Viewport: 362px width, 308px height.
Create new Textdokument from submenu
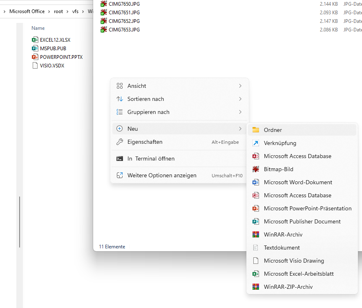302,248
